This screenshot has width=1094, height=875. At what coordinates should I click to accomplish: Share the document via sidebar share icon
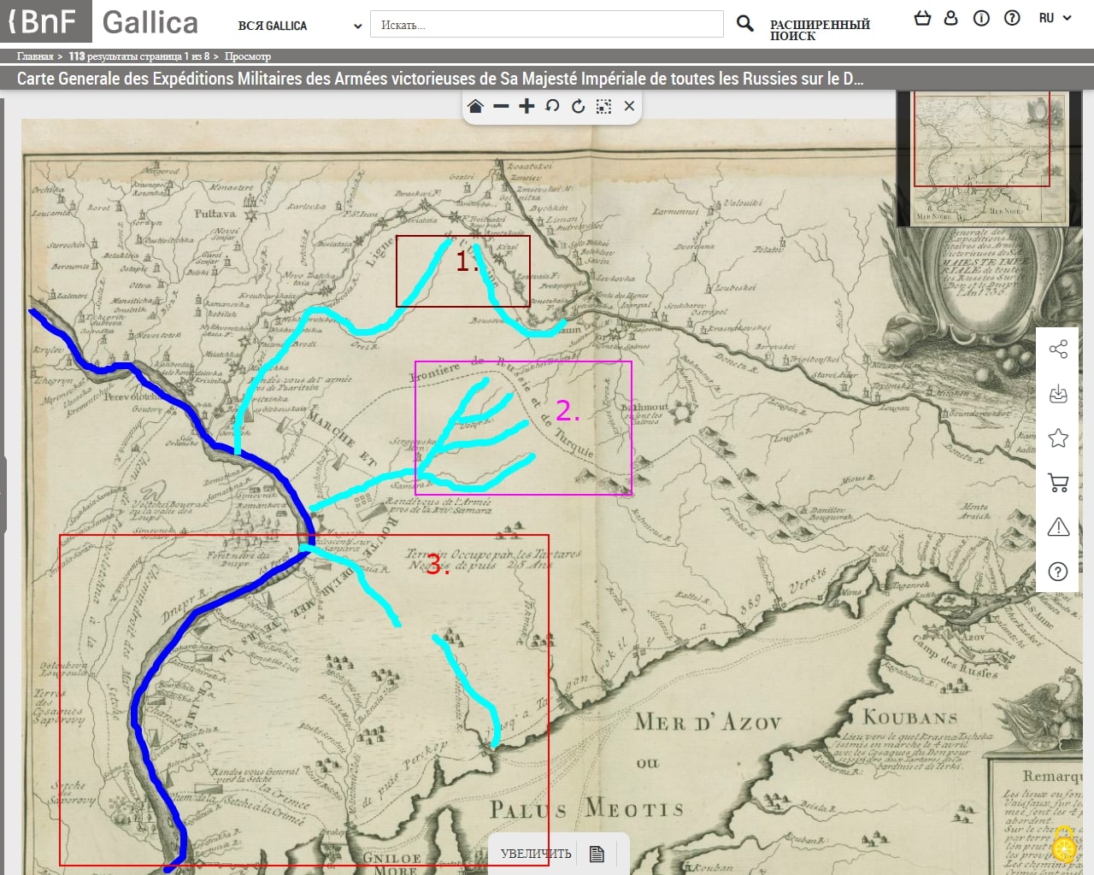tap(1058, 349)
